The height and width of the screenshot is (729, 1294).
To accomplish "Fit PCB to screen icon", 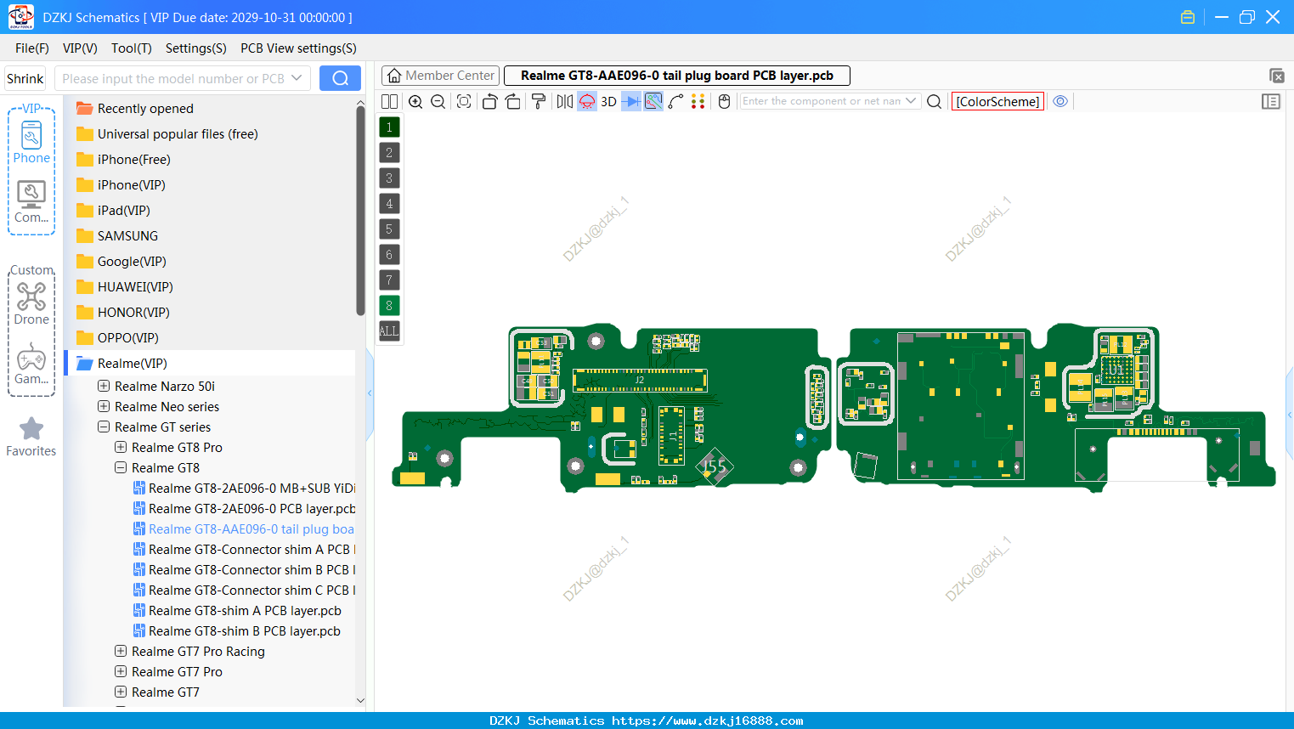I will pyautogui.click(x=464, y=101).
